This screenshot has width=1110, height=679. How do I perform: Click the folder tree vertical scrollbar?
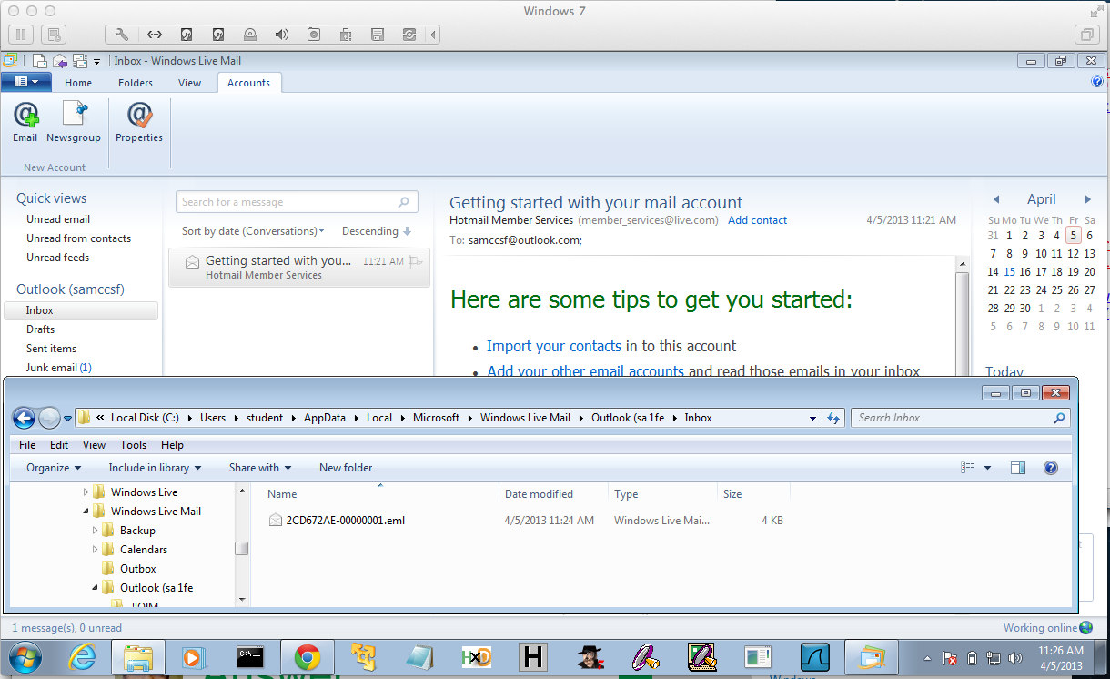[x=241, y=548]
